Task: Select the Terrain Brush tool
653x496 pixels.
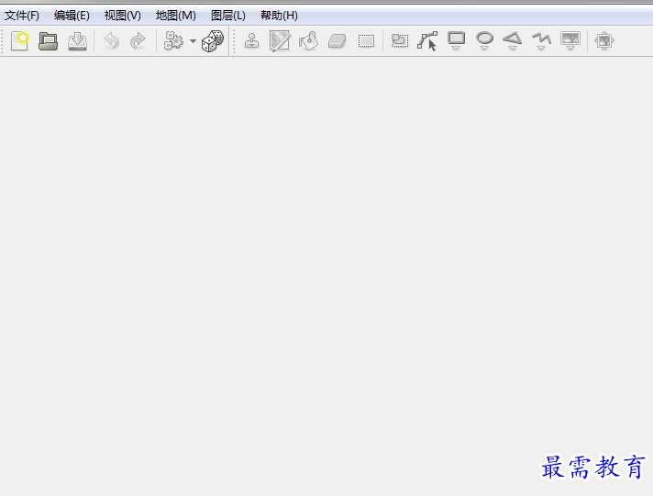Action: [x=280, y=41]
